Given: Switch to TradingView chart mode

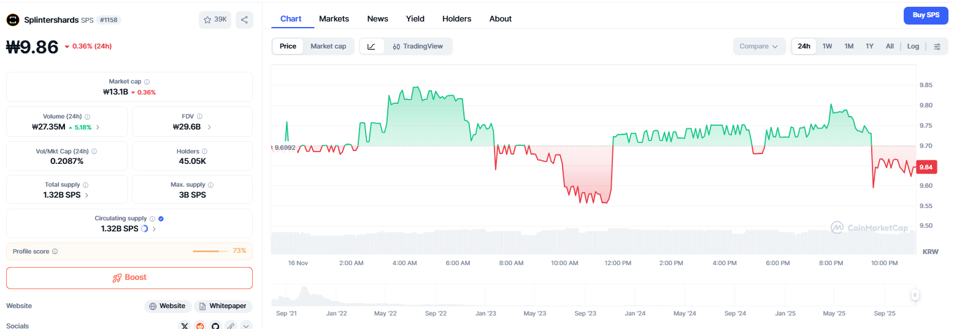Looking at the screenshot, I should coord(418,47).
